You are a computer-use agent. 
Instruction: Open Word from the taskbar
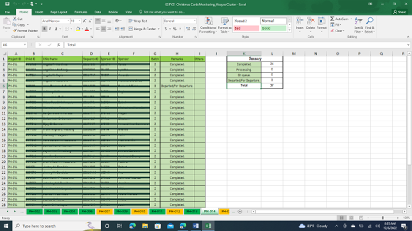click(196, 226)
